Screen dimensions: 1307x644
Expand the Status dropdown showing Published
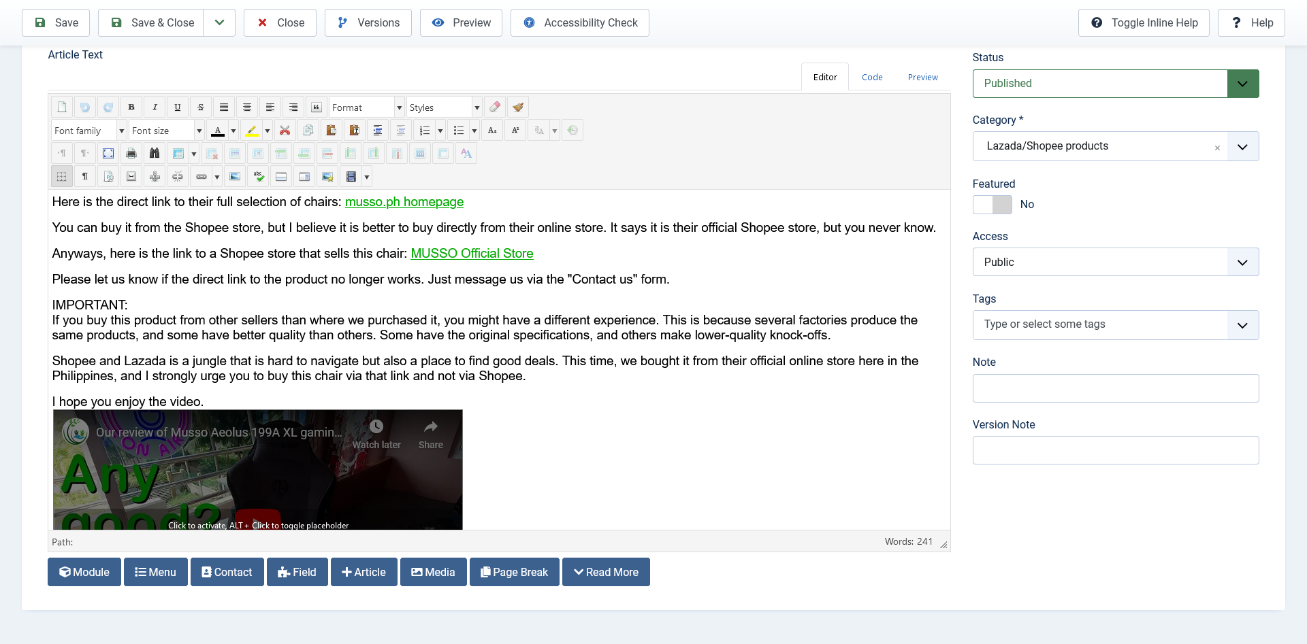pyautogui.click(x=1116, y=84)
